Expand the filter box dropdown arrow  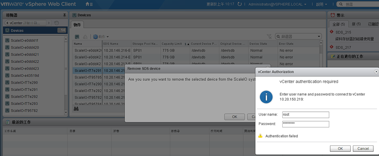pyautogui.click(x=319, y=37)
